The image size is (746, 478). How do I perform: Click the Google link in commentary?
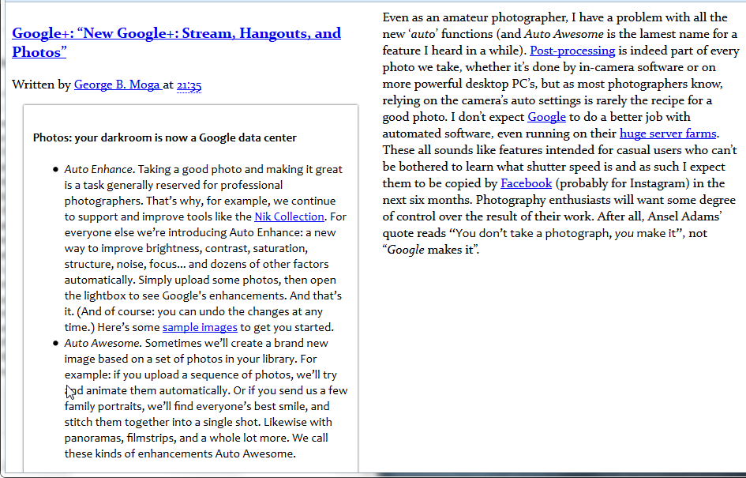(x=546, y=117)
